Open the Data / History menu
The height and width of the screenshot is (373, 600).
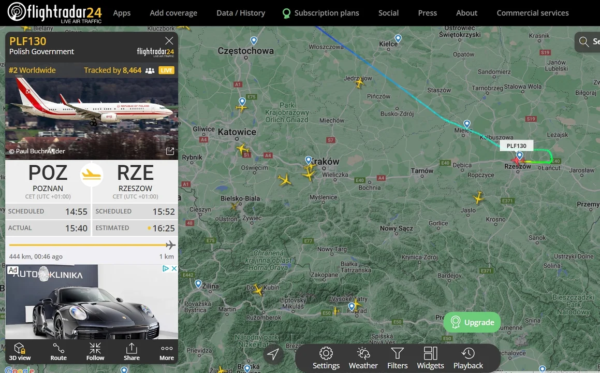(241, 13)
